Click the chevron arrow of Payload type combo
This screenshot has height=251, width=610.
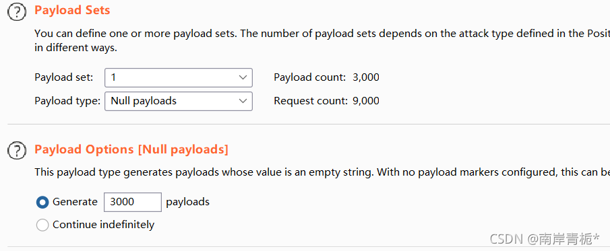[243, 101]
